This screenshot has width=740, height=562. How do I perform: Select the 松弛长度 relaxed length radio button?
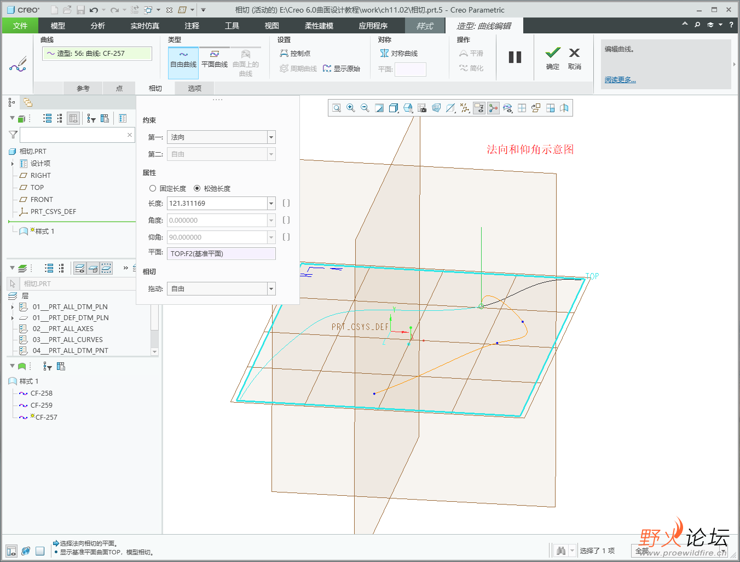click(x=197, y=188)
